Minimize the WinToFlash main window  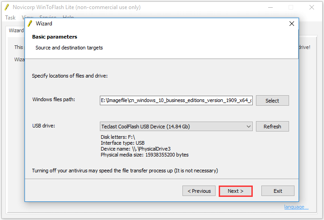click(x=270, y=7)
